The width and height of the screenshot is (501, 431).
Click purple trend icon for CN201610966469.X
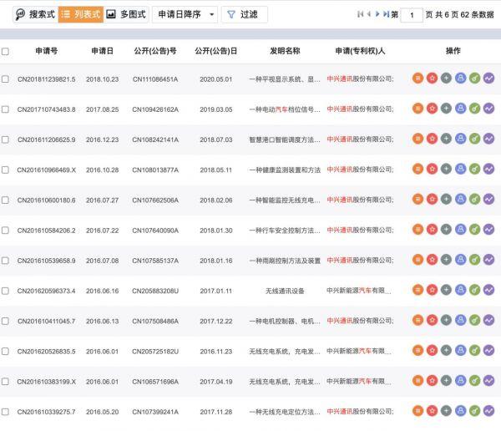(488, 169)
